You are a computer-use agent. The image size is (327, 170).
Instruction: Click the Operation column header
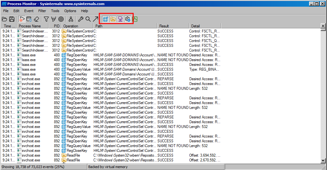point(77,26)
